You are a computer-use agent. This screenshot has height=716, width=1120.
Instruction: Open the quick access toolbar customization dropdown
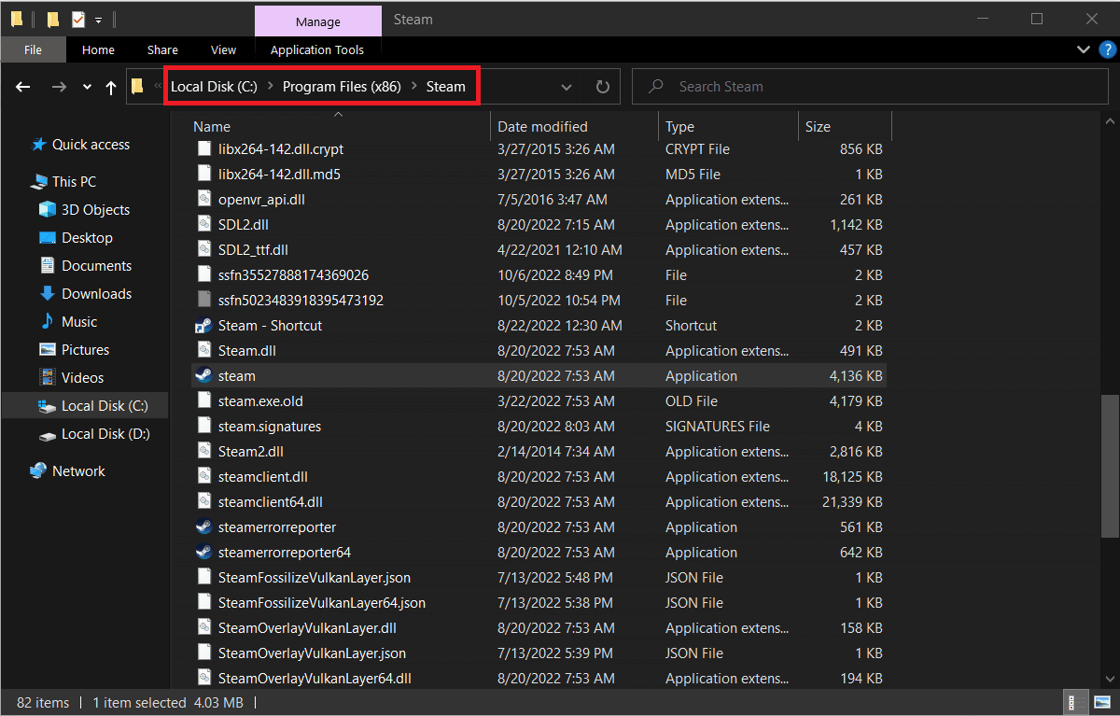point(98,19)
